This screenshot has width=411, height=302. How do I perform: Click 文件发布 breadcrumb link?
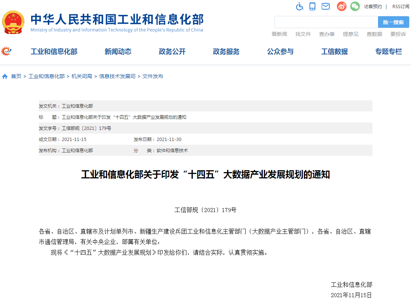153,76
